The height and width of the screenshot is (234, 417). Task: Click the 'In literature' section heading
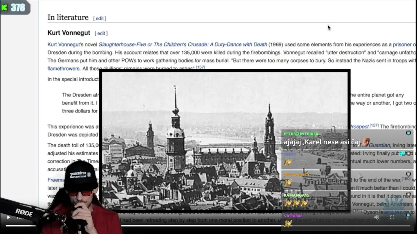click(x=68, y=18)
